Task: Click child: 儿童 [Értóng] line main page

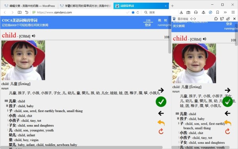Action: pyautogui.click(x=16, y=84)
